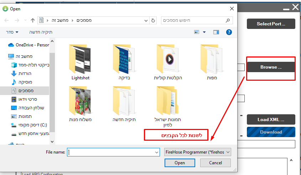Image resolution: width=301 pixels, height=175 pixels.
Task: Open the 3D objects sidebar entry
Action: click(x=30, y=65)
